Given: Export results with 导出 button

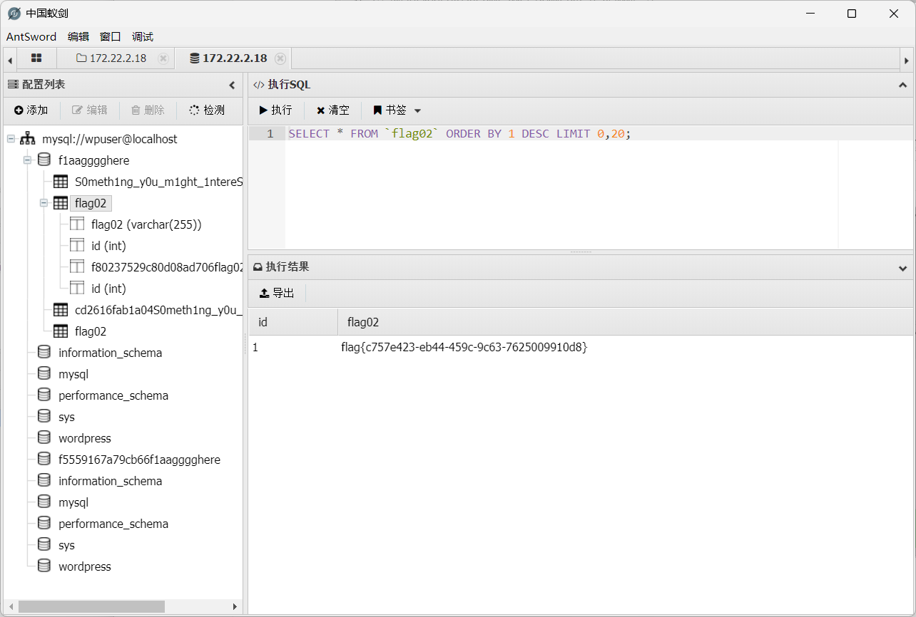Looking at the screenshot, I should pyautogui.click(x=277, y=293).
